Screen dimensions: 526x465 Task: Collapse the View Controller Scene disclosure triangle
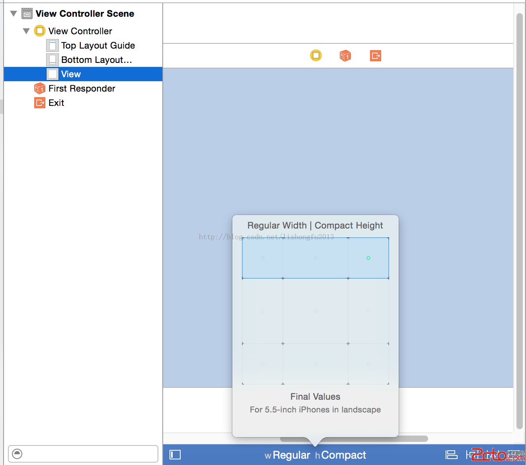tap(14, 14)
